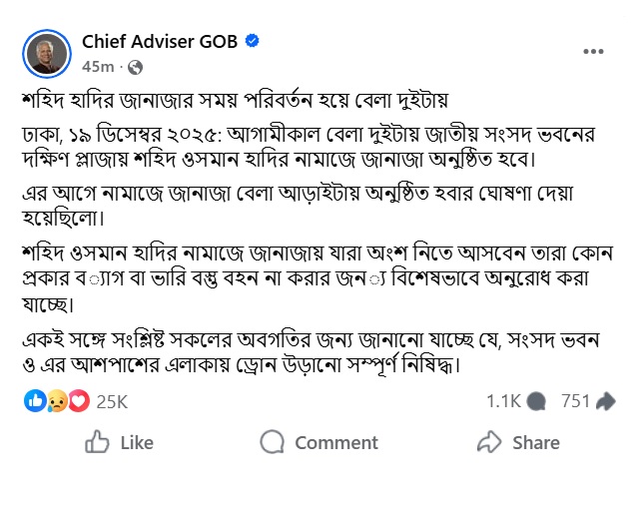Like the post with the Like button
This screenshot has width=640, height=514.
coord(120,442)
